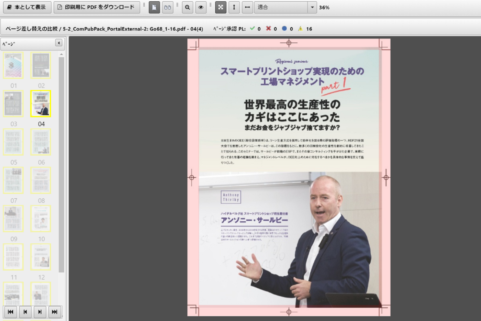Viewport: 481px width, 321px height.
Task: Toggle the eye preview icon
Action: 201,7
